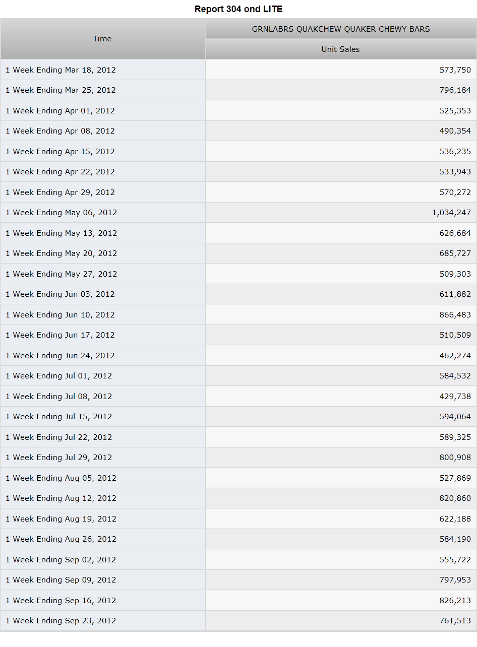Select row 1 Week Ending May 13, 2012

tap(239, 233)
